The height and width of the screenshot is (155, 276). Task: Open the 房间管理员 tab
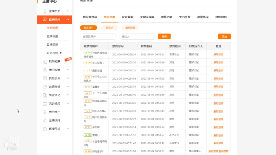pos(90,17)
